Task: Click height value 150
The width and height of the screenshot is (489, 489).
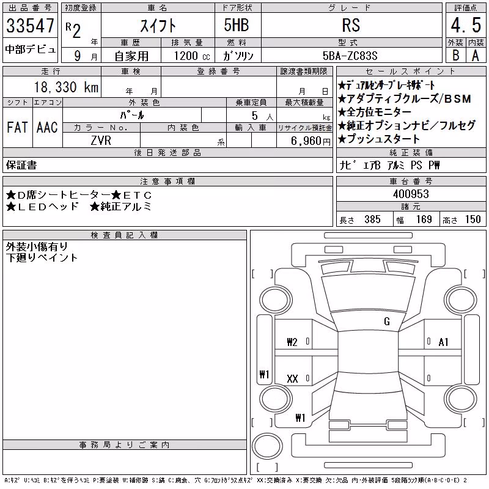Action: tap(472, 219)
